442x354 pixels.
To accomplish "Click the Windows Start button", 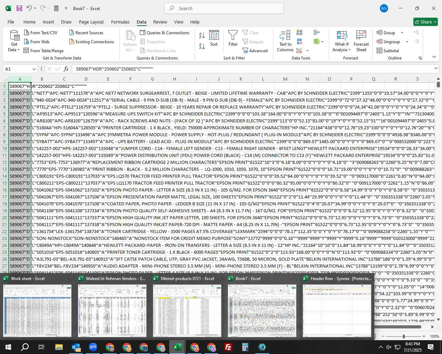I will (x=8, y=347).
